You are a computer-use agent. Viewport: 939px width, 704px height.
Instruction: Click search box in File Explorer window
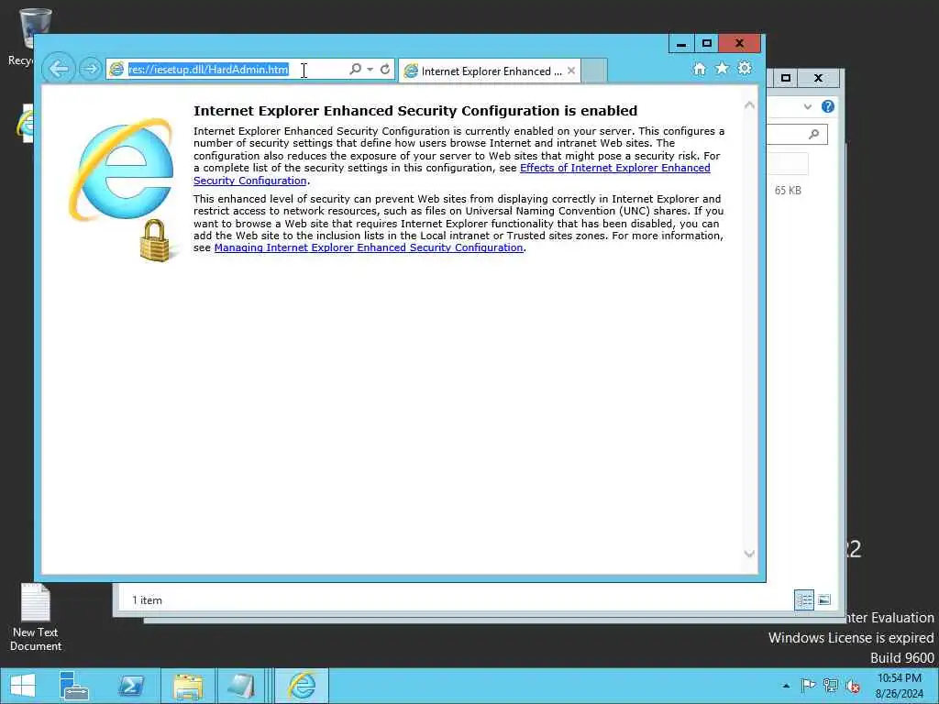point(797,134)
